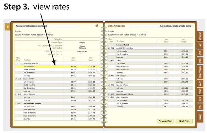Switch to the FLA side tab

(200, 107)
